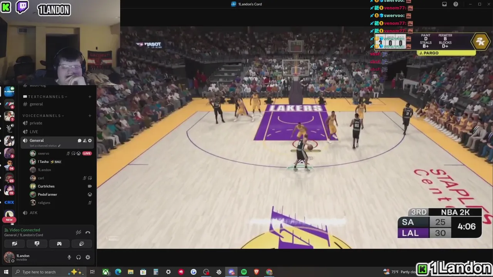493x277 pixels.
Task: Open the Windows Start menu
Action: (6, 272)
